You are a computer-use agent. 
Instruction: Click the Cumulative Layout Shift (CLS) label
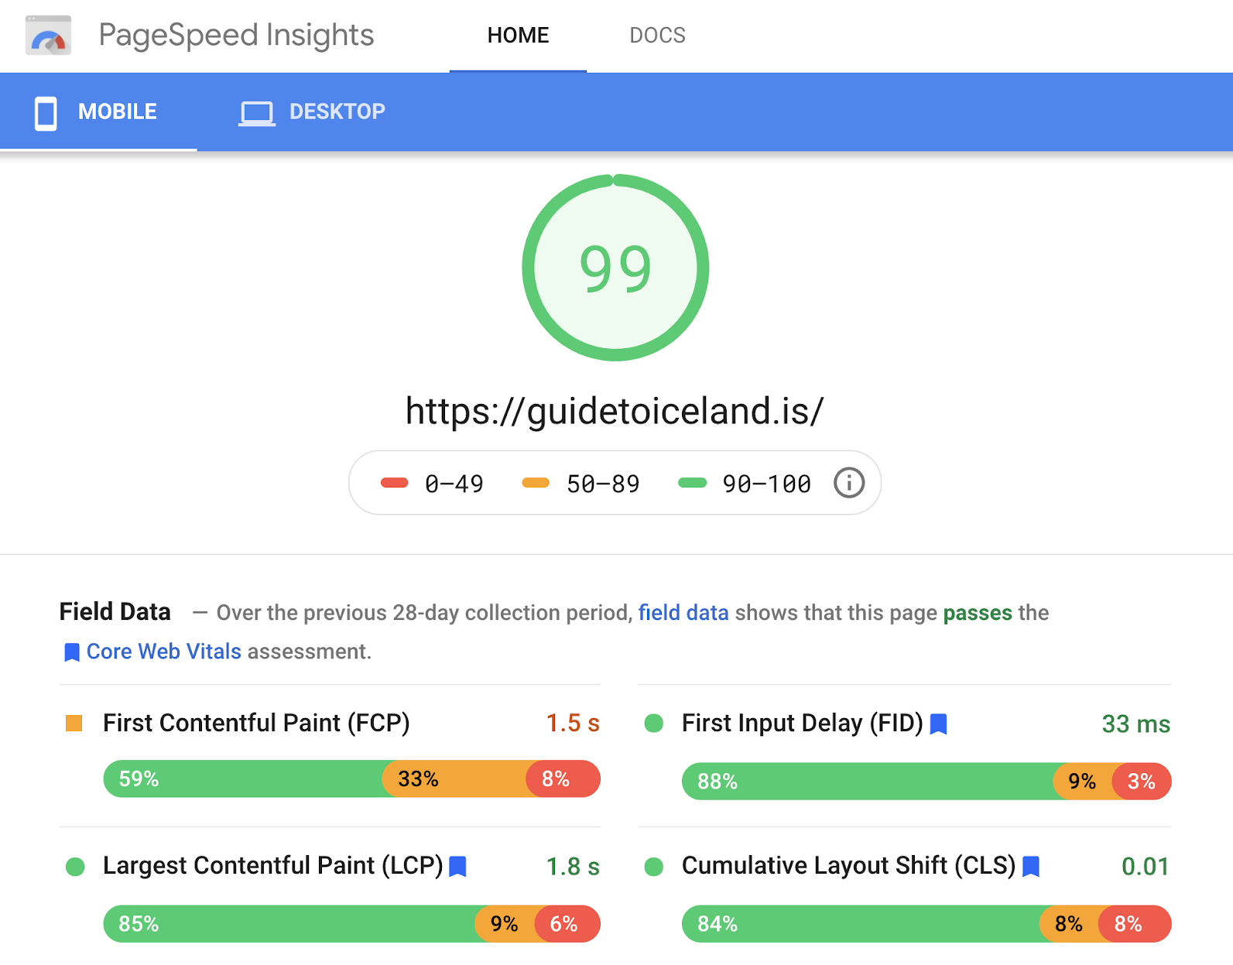(x=848, y=865)
